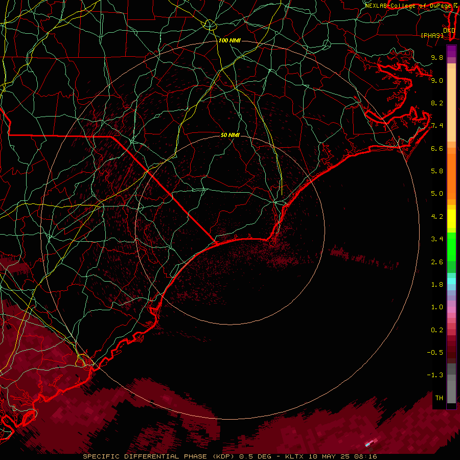This screenshot has height=460, width=460.
Task: Click the 1.8 value on the color scale
Action: pos(437,285)
